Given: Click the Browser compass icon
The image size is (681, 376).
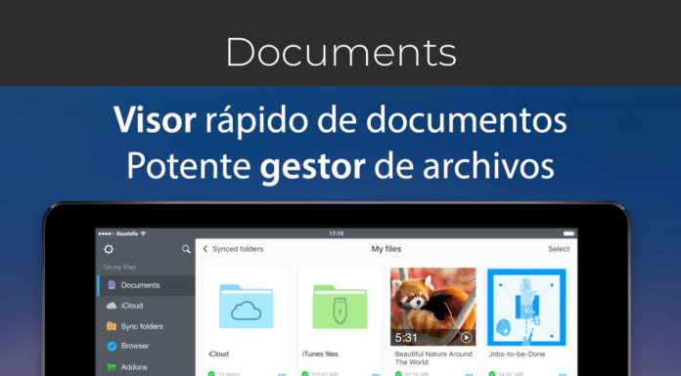Looking at the screenshot, I should 112,346.
